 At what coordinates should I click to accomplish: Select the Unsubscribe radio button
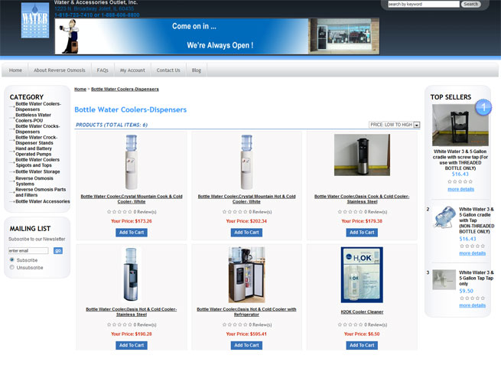click(12, 267)
